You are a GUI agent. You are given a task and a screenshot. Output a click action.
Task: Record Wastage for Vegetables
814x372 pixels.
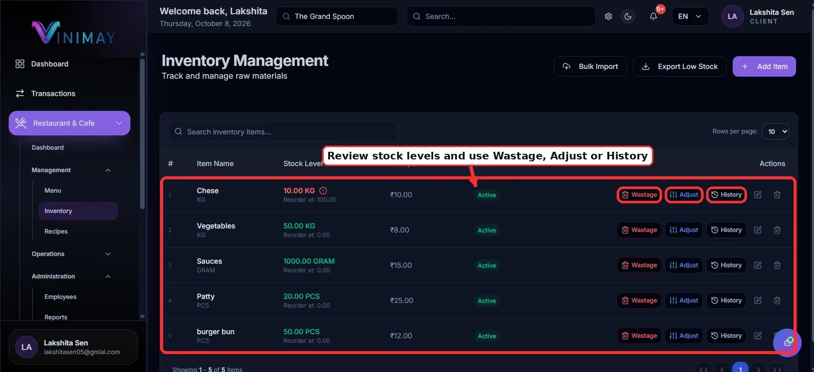[x=639, y=230]
